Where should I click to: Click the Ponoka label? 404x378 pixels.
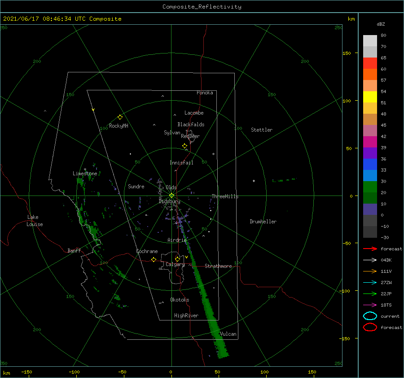point(205,93)
